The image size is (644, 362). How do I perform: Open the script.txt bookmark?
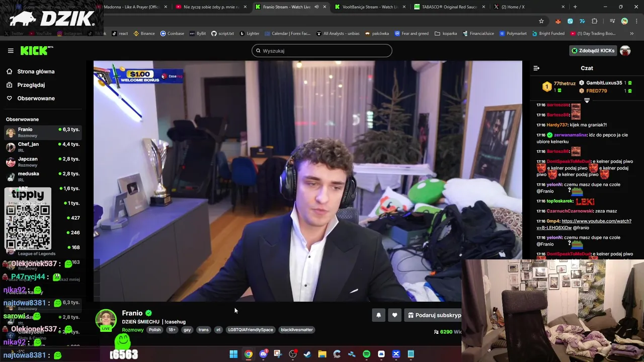coord(222,34)
